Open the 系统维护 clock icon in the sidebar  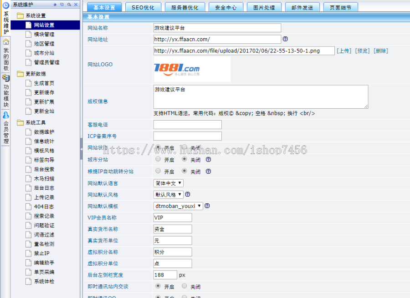click(x=6, y=5)
